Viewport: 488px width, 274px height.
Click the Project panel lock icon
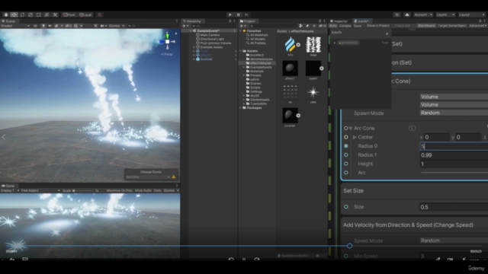(319, 21)
